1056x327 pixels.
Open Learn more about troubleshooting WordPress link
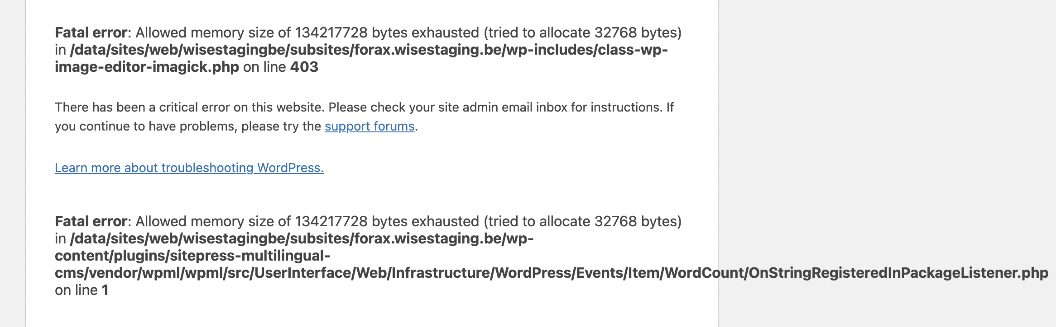tap(189, 168)
